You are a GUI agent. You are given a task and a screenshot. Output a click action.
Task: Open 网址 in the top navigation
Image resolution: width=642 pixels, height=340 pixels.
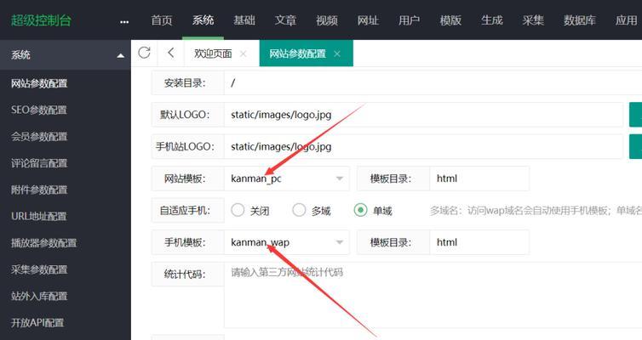tap(368, 20)
